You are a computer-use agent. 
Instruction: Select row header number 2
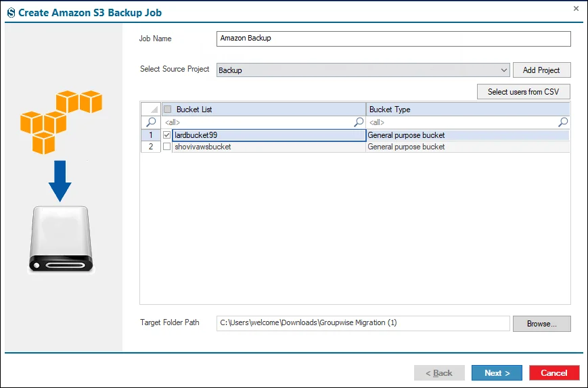151,147
